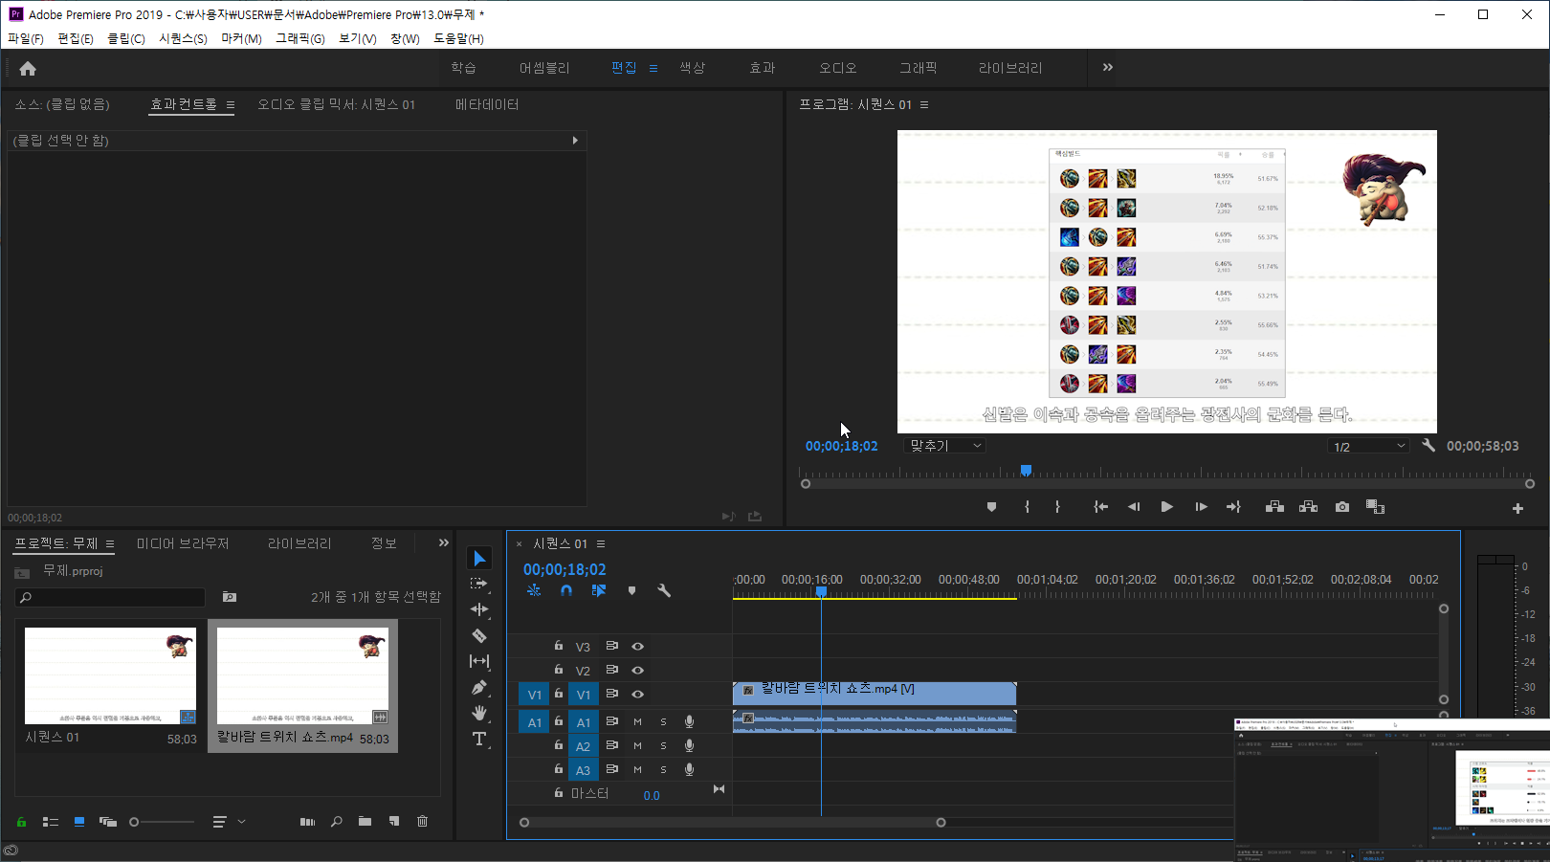Click the Extract button in program monitor
This screenshot has height=862, width=1550.
click(x=1308, y=507)
